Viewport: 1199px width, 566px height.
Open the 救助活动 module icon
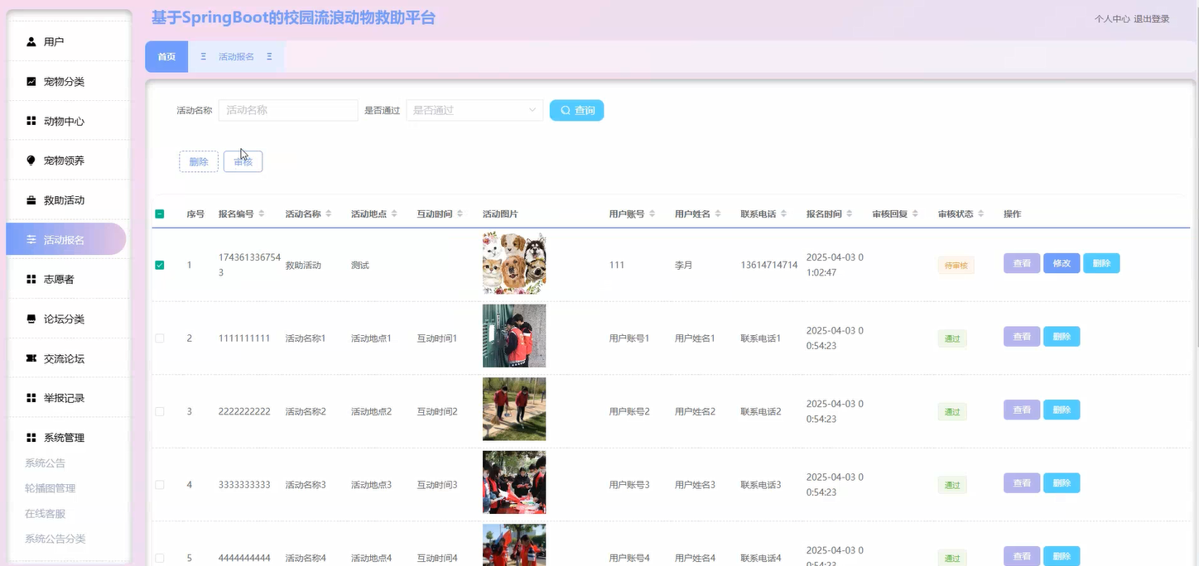(x=30, y=199)
